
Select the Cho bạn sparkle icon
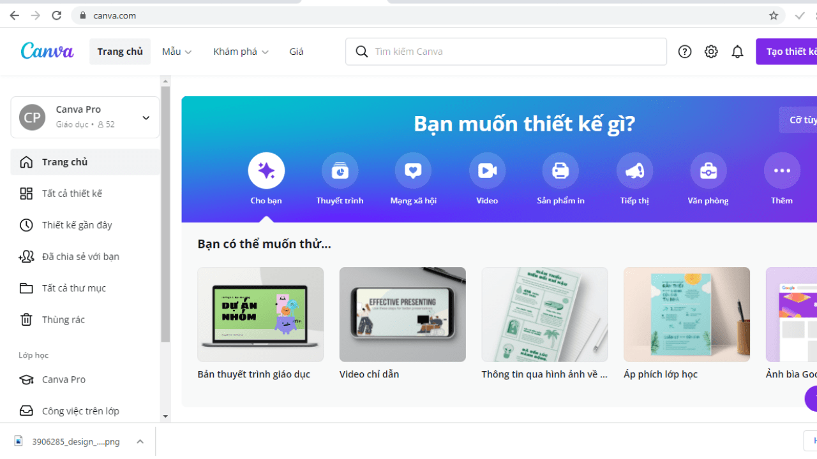pos(266,170)
